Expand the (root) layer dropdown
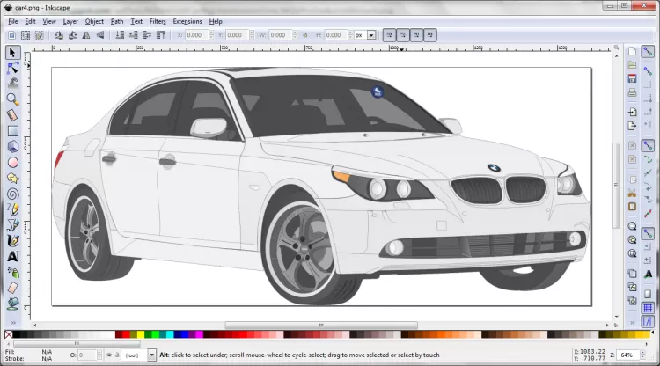This screenshot has height=366, width=660. (151, 355)
